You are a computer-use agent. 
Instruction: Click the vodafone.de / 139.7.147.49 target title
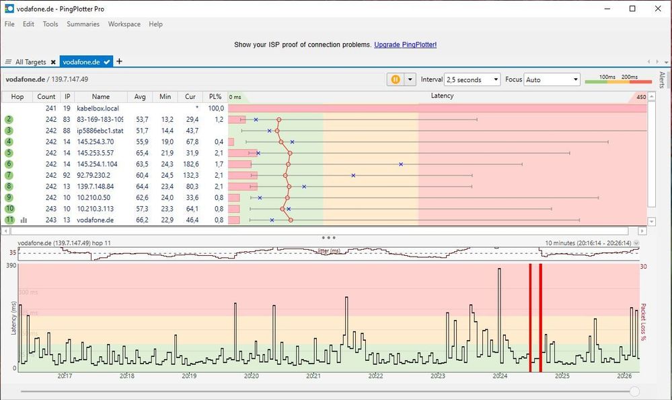pyautogui.click(x=46, y=79)
